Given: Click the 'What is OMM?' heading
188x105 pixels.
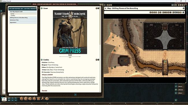Looking at the screenshot, I should pyautogui.click(x=47, y=75).
